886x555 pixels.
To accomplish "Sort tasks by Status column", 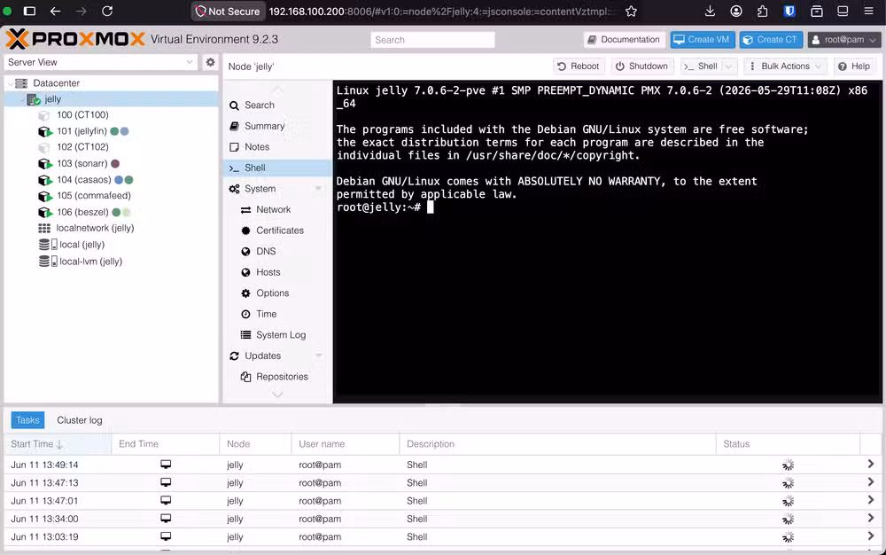I will (x=788, y=444).
